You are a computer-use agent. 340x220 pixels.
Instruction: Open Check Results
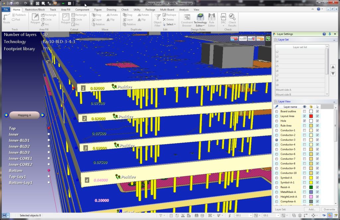232,20
